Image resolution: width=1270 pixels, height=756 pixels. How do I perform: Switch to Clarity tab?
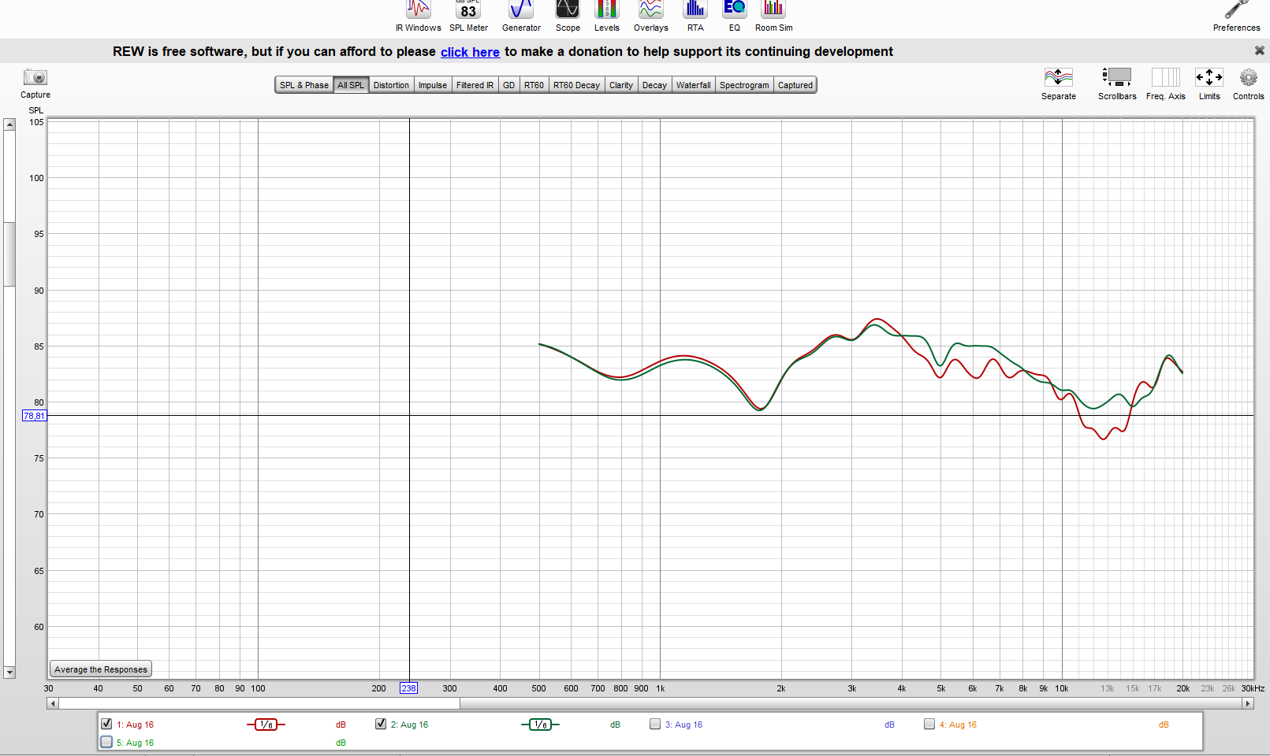621,85
